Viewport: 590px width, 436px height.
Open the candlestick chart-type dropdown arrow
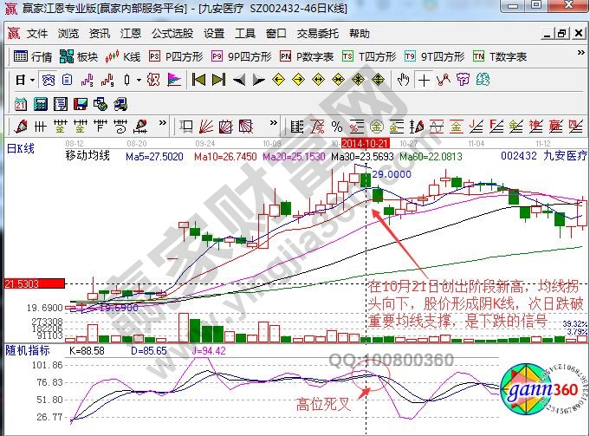click(x=139, y=81)
